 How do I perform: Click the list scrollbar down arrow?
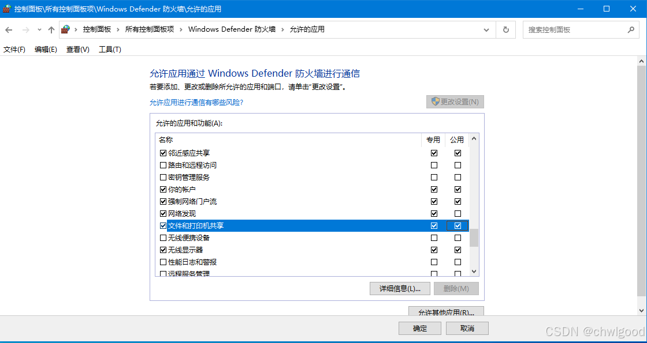(474, 272)
